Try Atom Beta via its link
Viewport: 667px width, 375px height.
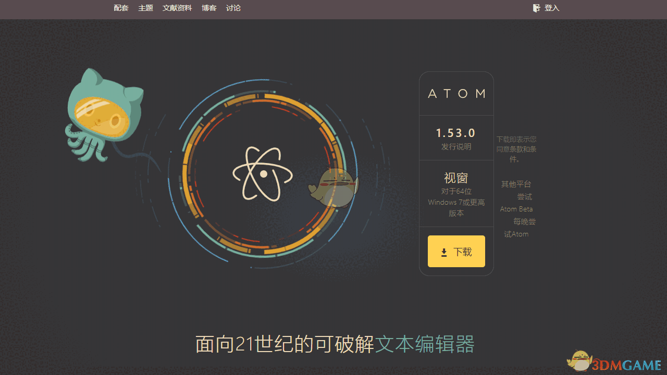[x=516, y=208]
